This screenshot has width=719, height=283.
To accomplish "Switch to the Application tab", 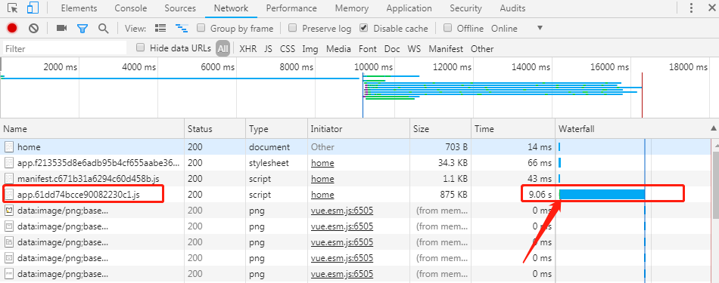I will click(409, 8).
